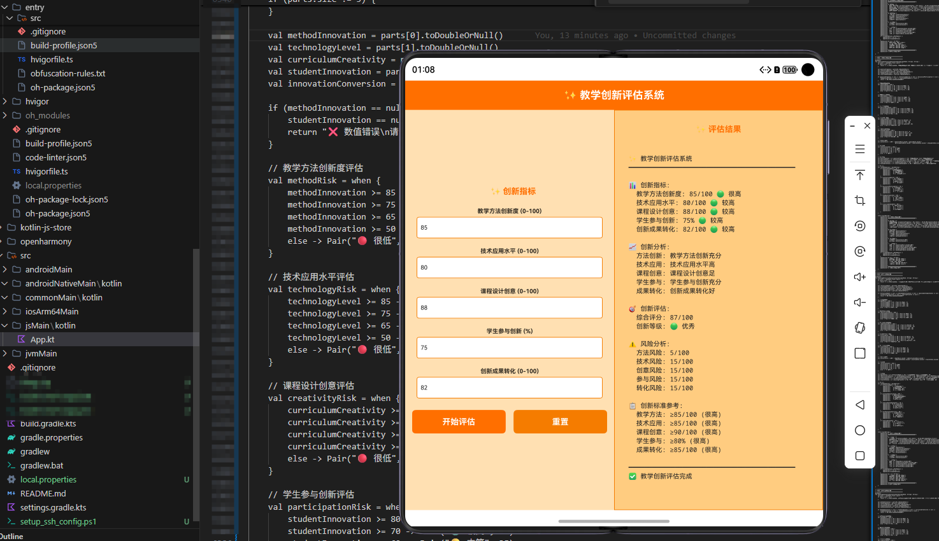Decrease the emulator volume

pos(859,302)
